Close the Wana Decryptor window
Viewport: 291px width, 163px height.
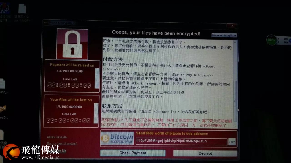pos(232,26)
